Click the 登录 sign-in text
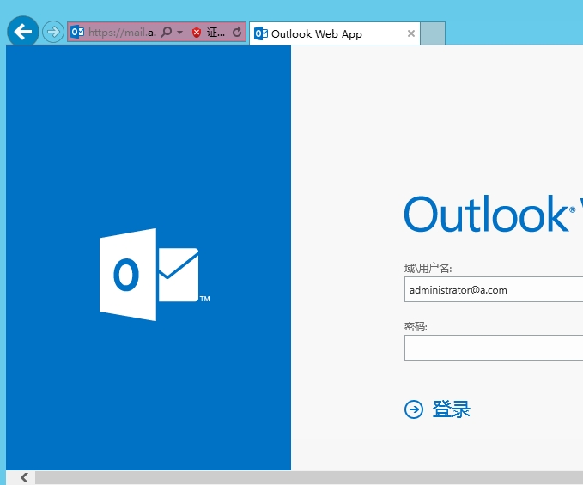 (x=451, y=409)
